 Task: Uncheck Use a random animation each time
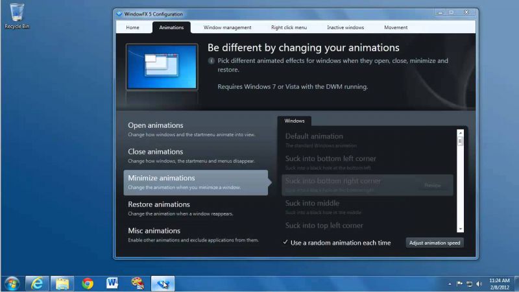tap(337, 243)
